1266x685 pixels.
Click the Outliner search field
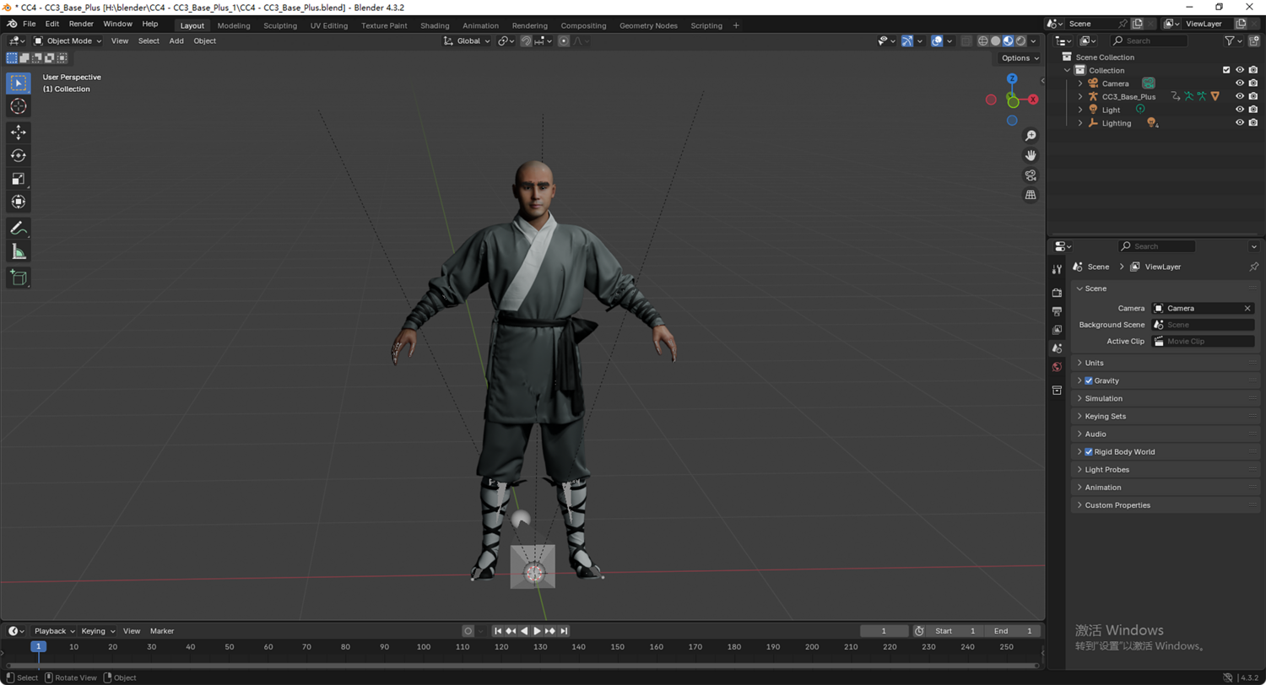1150,40
